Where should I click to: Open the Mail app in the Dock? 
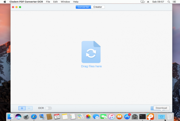point(41,117)
